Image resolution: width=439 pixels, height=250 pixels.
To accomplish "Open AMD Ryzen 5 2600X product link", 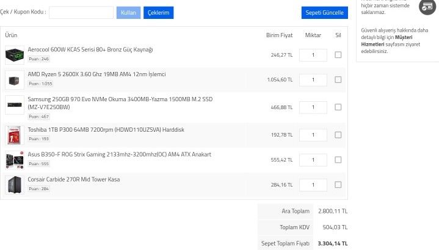I will [x=96, y=74].
